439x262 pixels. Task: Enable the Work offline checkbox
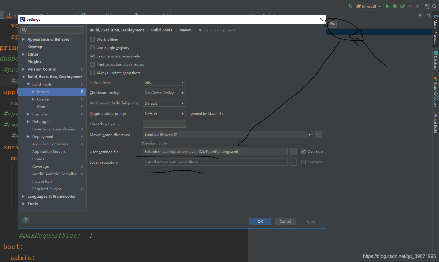tap(93, 39)
